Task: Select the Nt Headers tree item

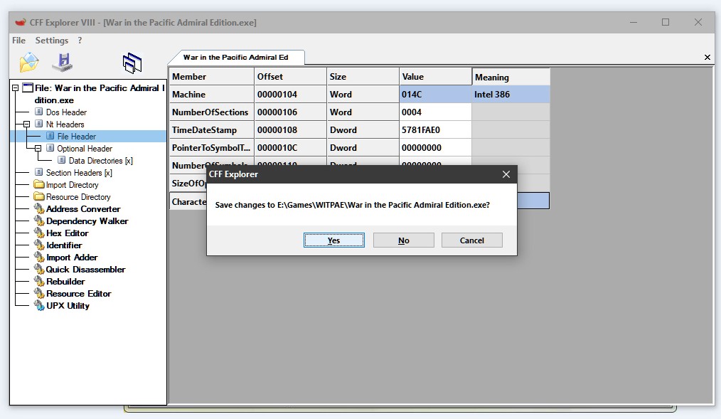Action: pyautogui.click(x=65, y=124)
